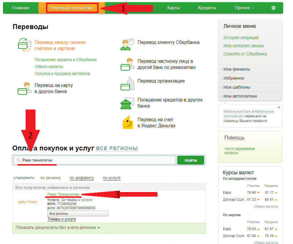This screenshot has width=293, height=244.
Task: Close the Мобильный банк notice
Action: 279,107
